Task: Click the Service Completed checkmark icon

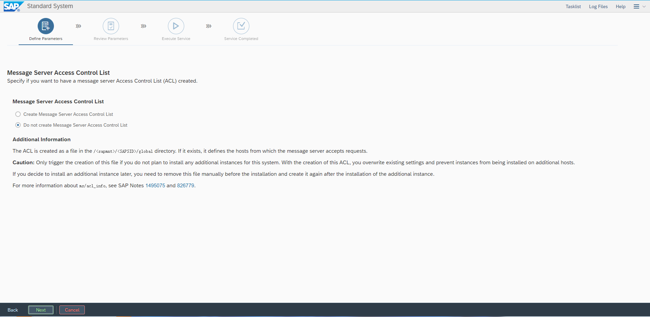Action: click(241, 26)
